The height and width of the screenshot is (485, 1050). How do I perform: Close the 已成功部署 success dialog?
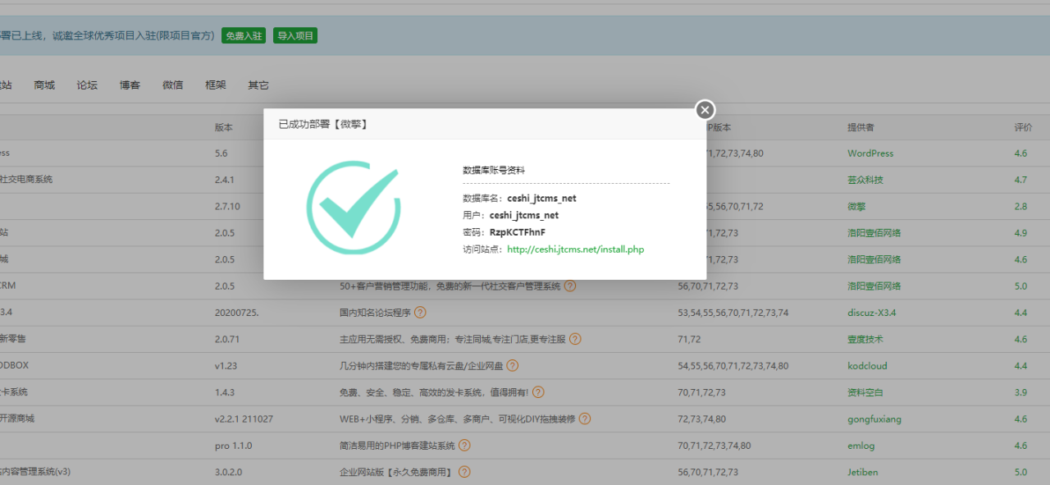(705, 110)
